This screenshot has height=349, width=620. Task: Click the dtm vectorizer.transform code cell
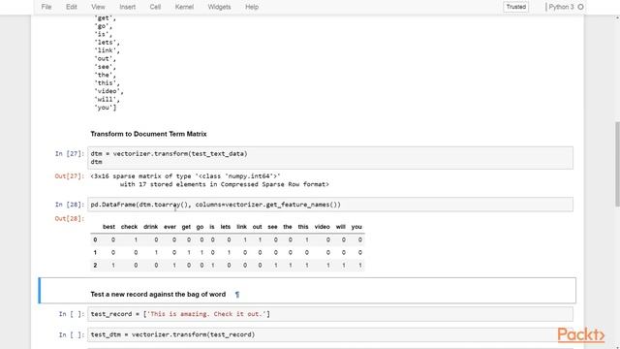[330, 157]
